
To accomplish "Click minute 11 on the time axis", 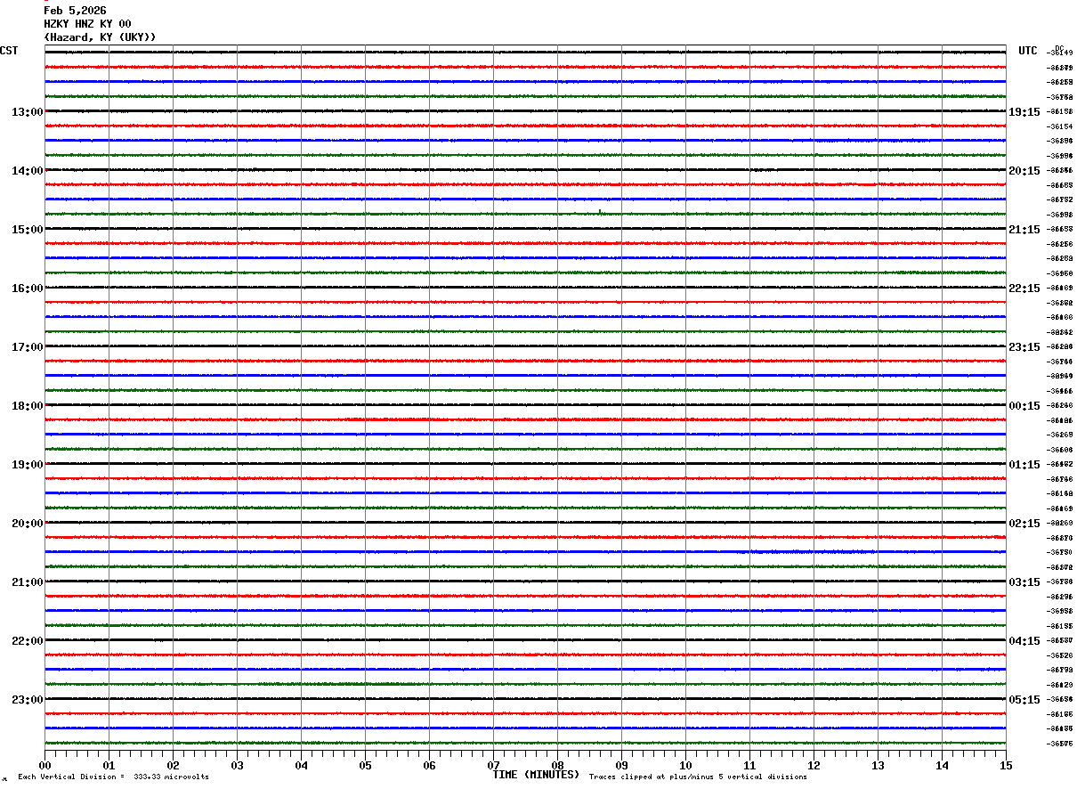I will [749, 765].
